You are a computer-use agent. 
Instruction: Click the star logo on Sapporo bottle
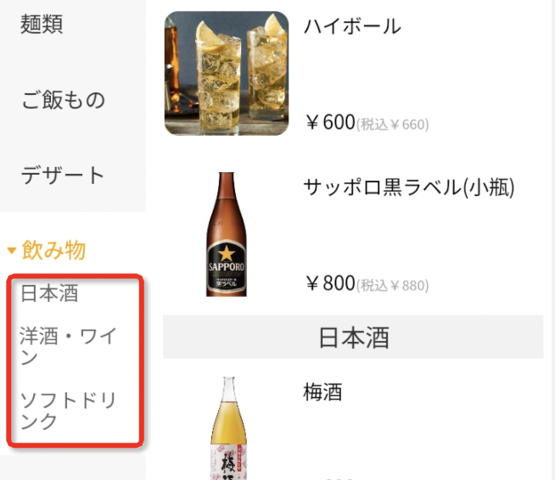click(x=227, y=254)
